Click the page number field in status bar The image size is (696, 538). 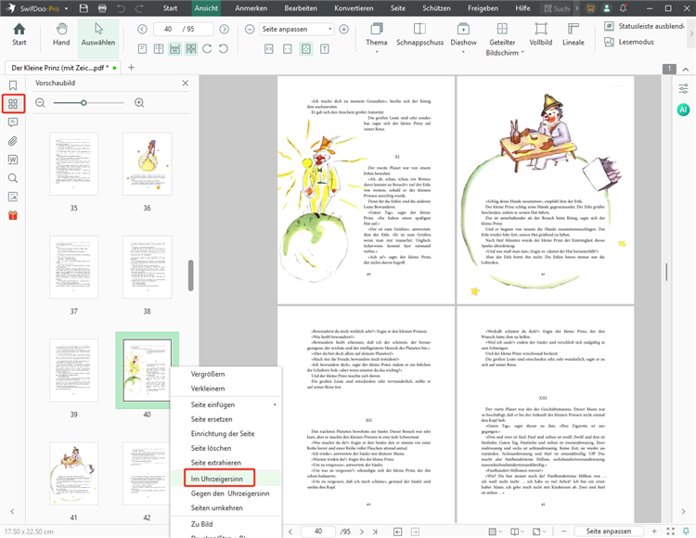(318, 531)
